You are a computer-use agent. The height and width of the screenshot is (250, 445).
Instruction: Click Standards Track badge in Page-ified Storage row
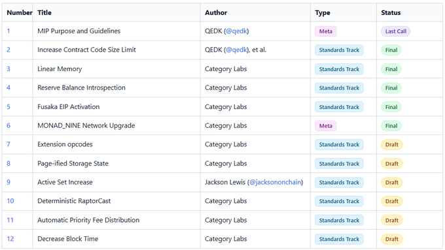click(x=339, y=164)
